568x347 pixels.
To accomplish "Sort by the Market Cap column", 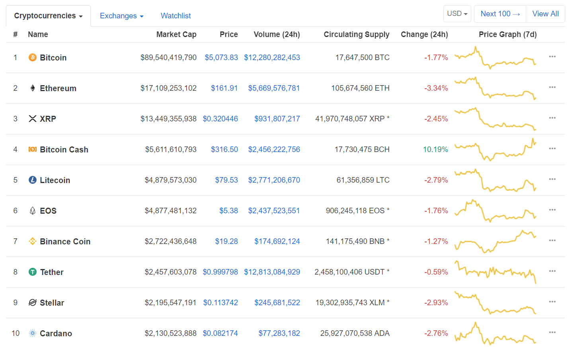I will click(x=176, y=34).
